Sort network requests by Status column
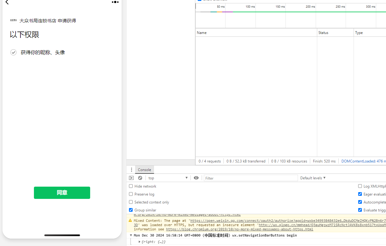The height and width of the screenshot is (246, 386). pos(335,33)
